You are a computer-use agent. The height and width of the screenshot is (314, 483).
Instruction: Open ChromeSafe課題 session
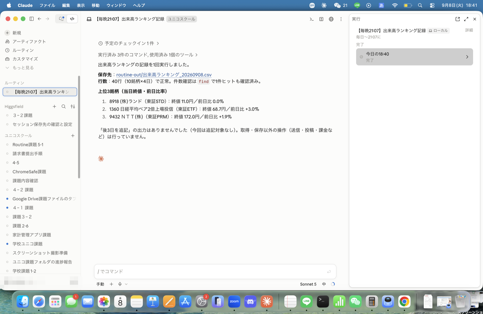[x=29, y=172]
